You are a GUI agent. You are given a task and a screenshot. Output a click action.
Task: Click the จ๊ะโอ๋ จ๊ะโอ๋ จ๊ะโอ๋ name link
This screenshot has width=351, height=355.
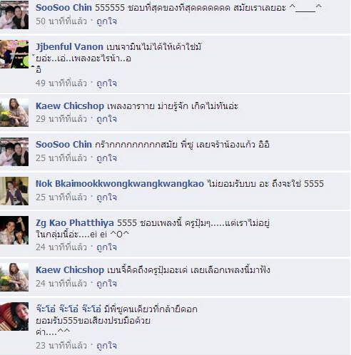tap(68, 309)
